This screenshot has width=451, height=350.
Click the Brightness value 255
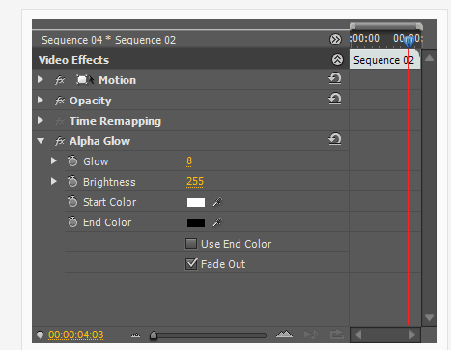point(195,181)
